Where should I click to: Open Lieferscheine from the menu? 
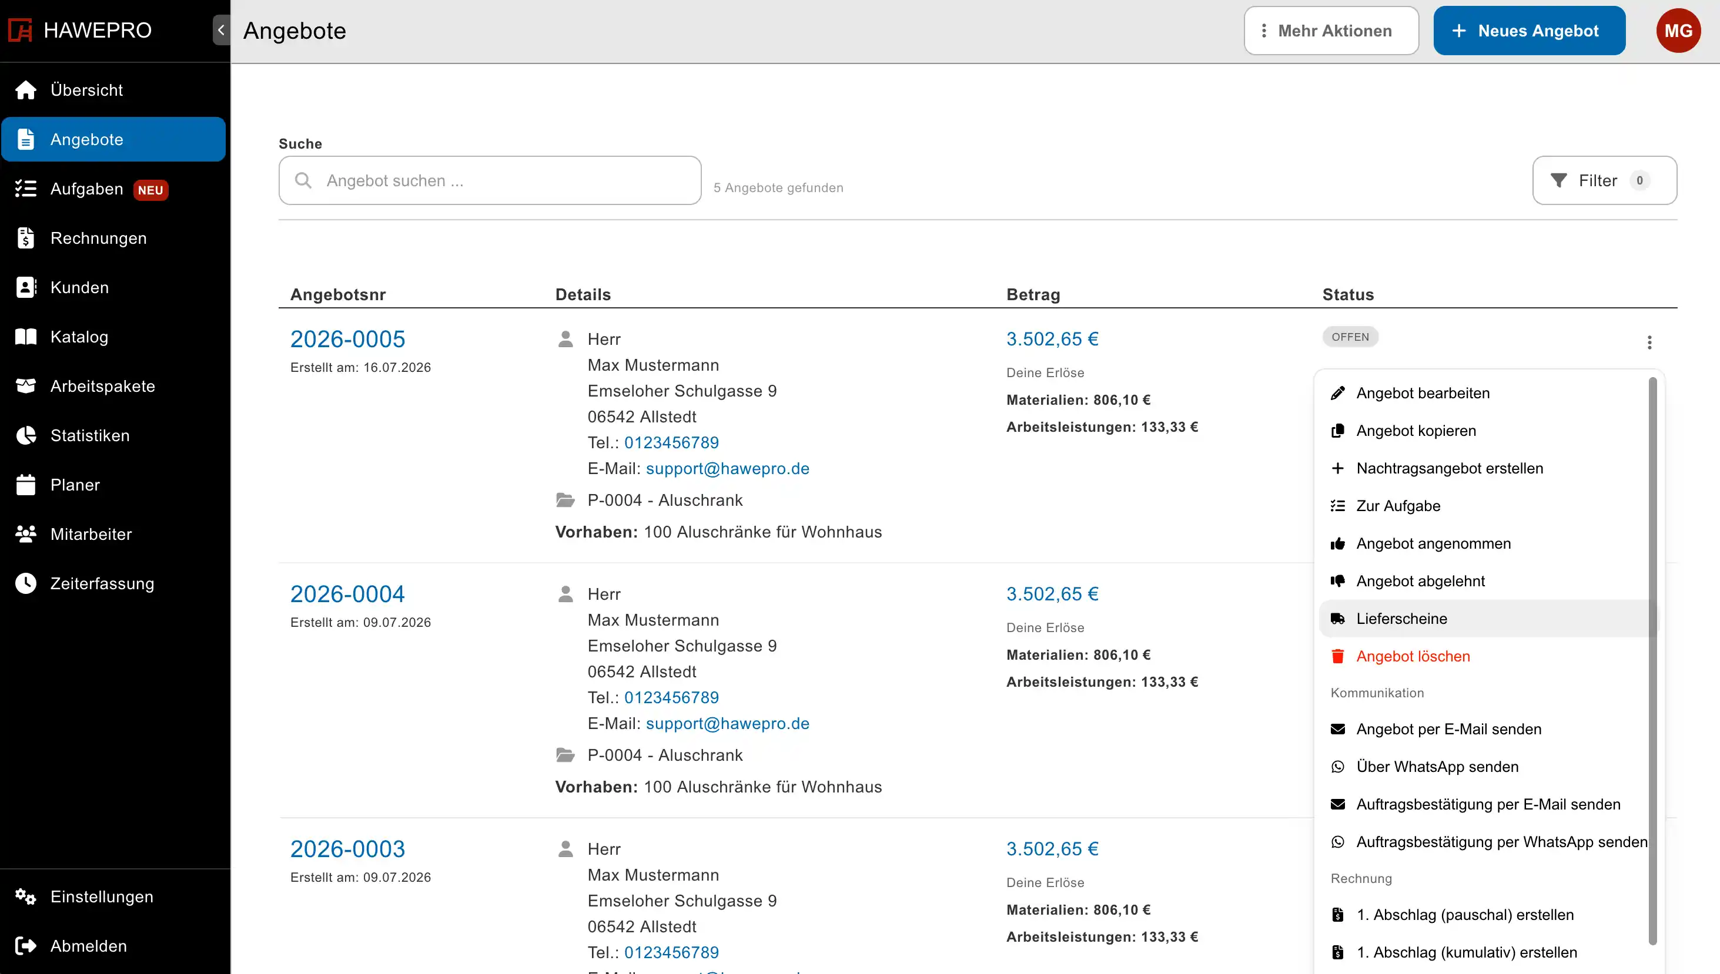(1487, 619)
